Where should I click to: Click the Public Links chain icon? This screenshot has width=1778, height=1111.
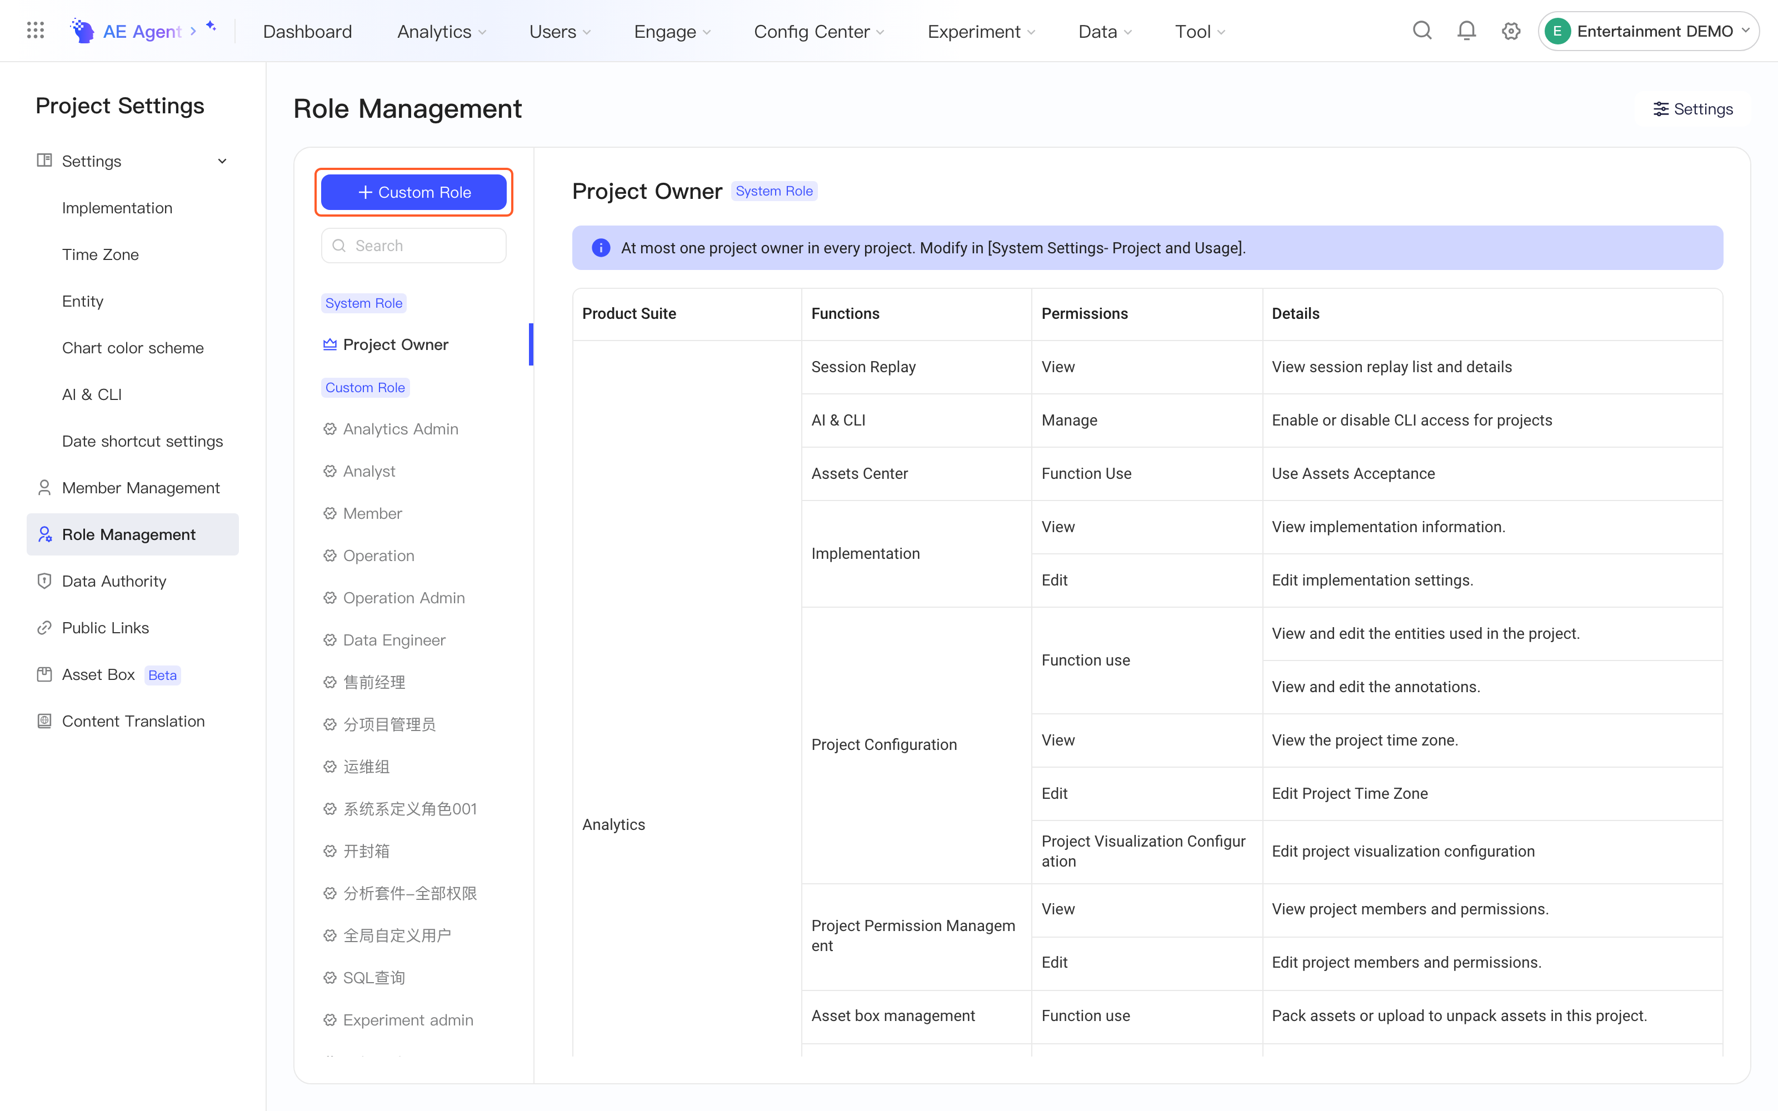[44, 628]
